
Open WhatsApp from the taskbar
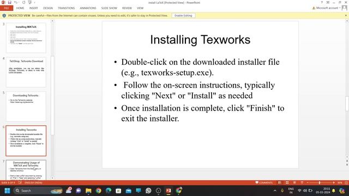coord(148,191)
